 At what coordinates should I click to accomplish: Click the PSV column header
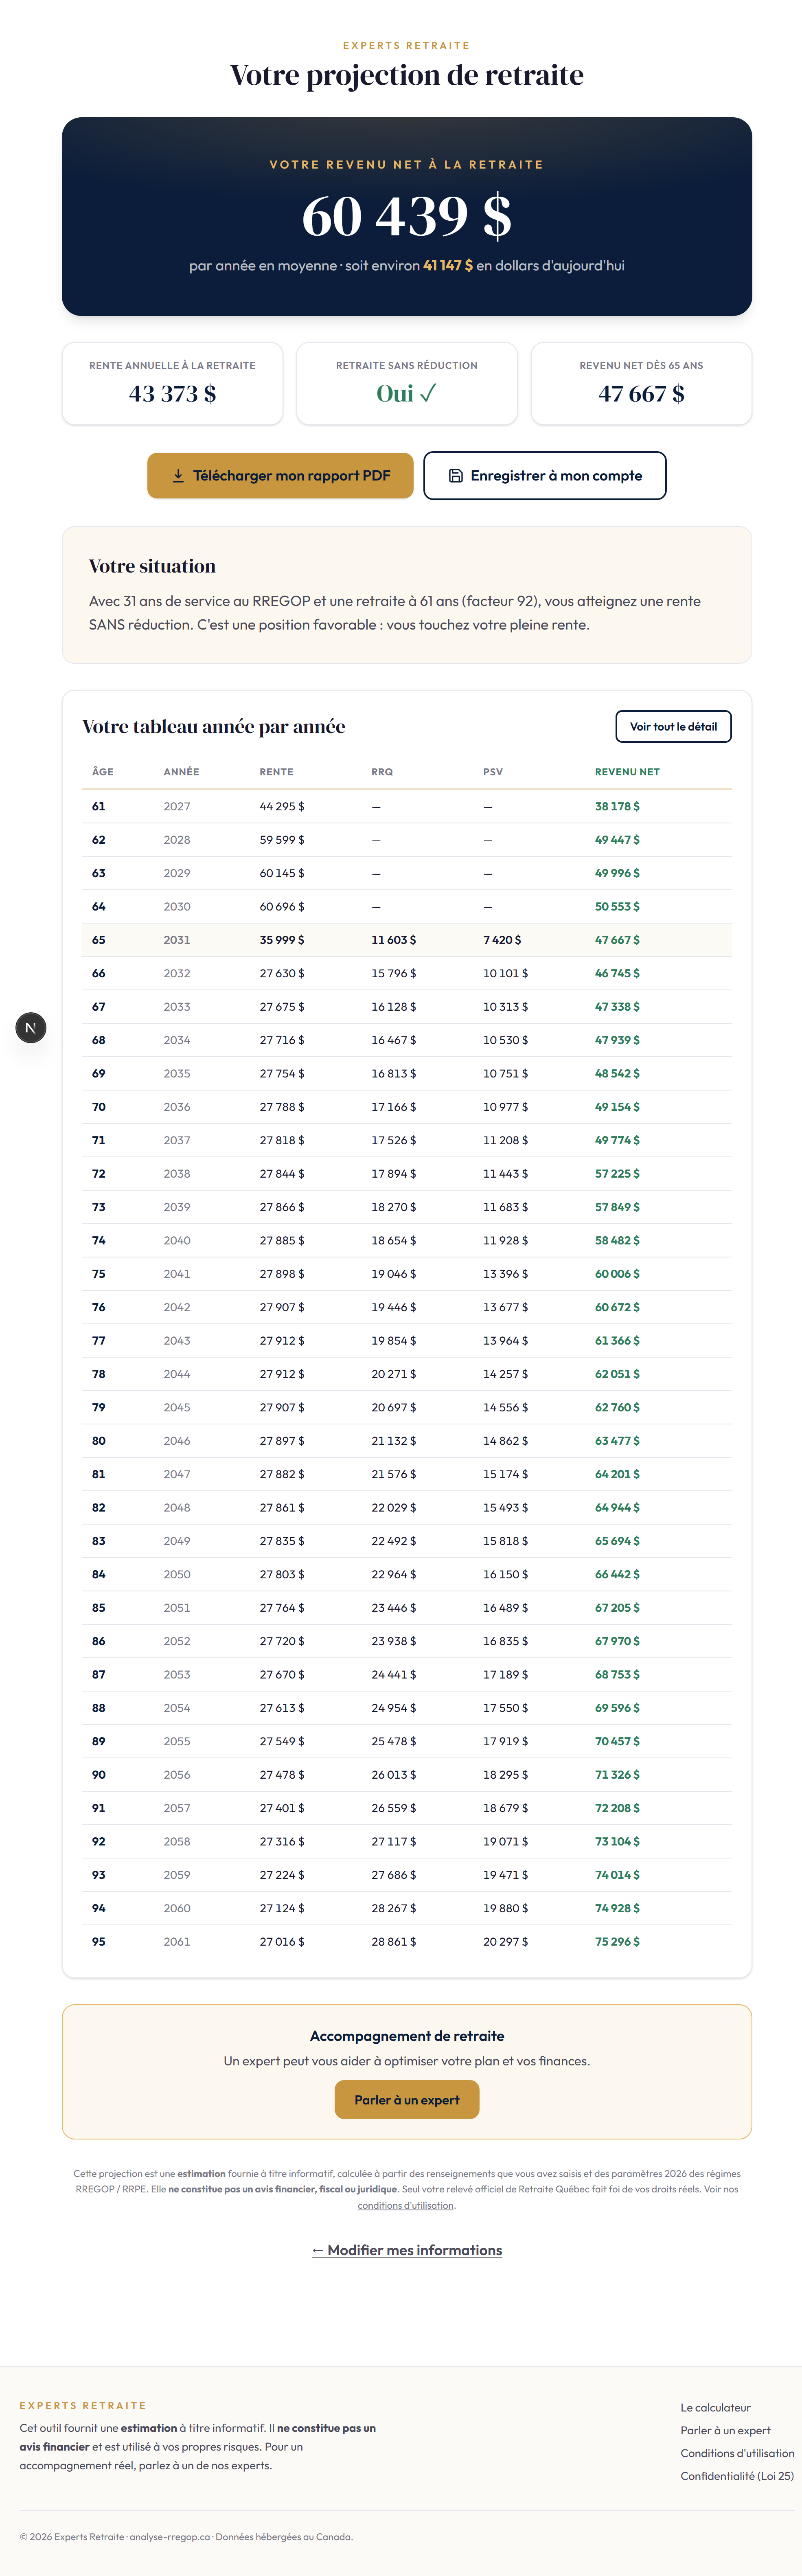[x=493, y=772]
